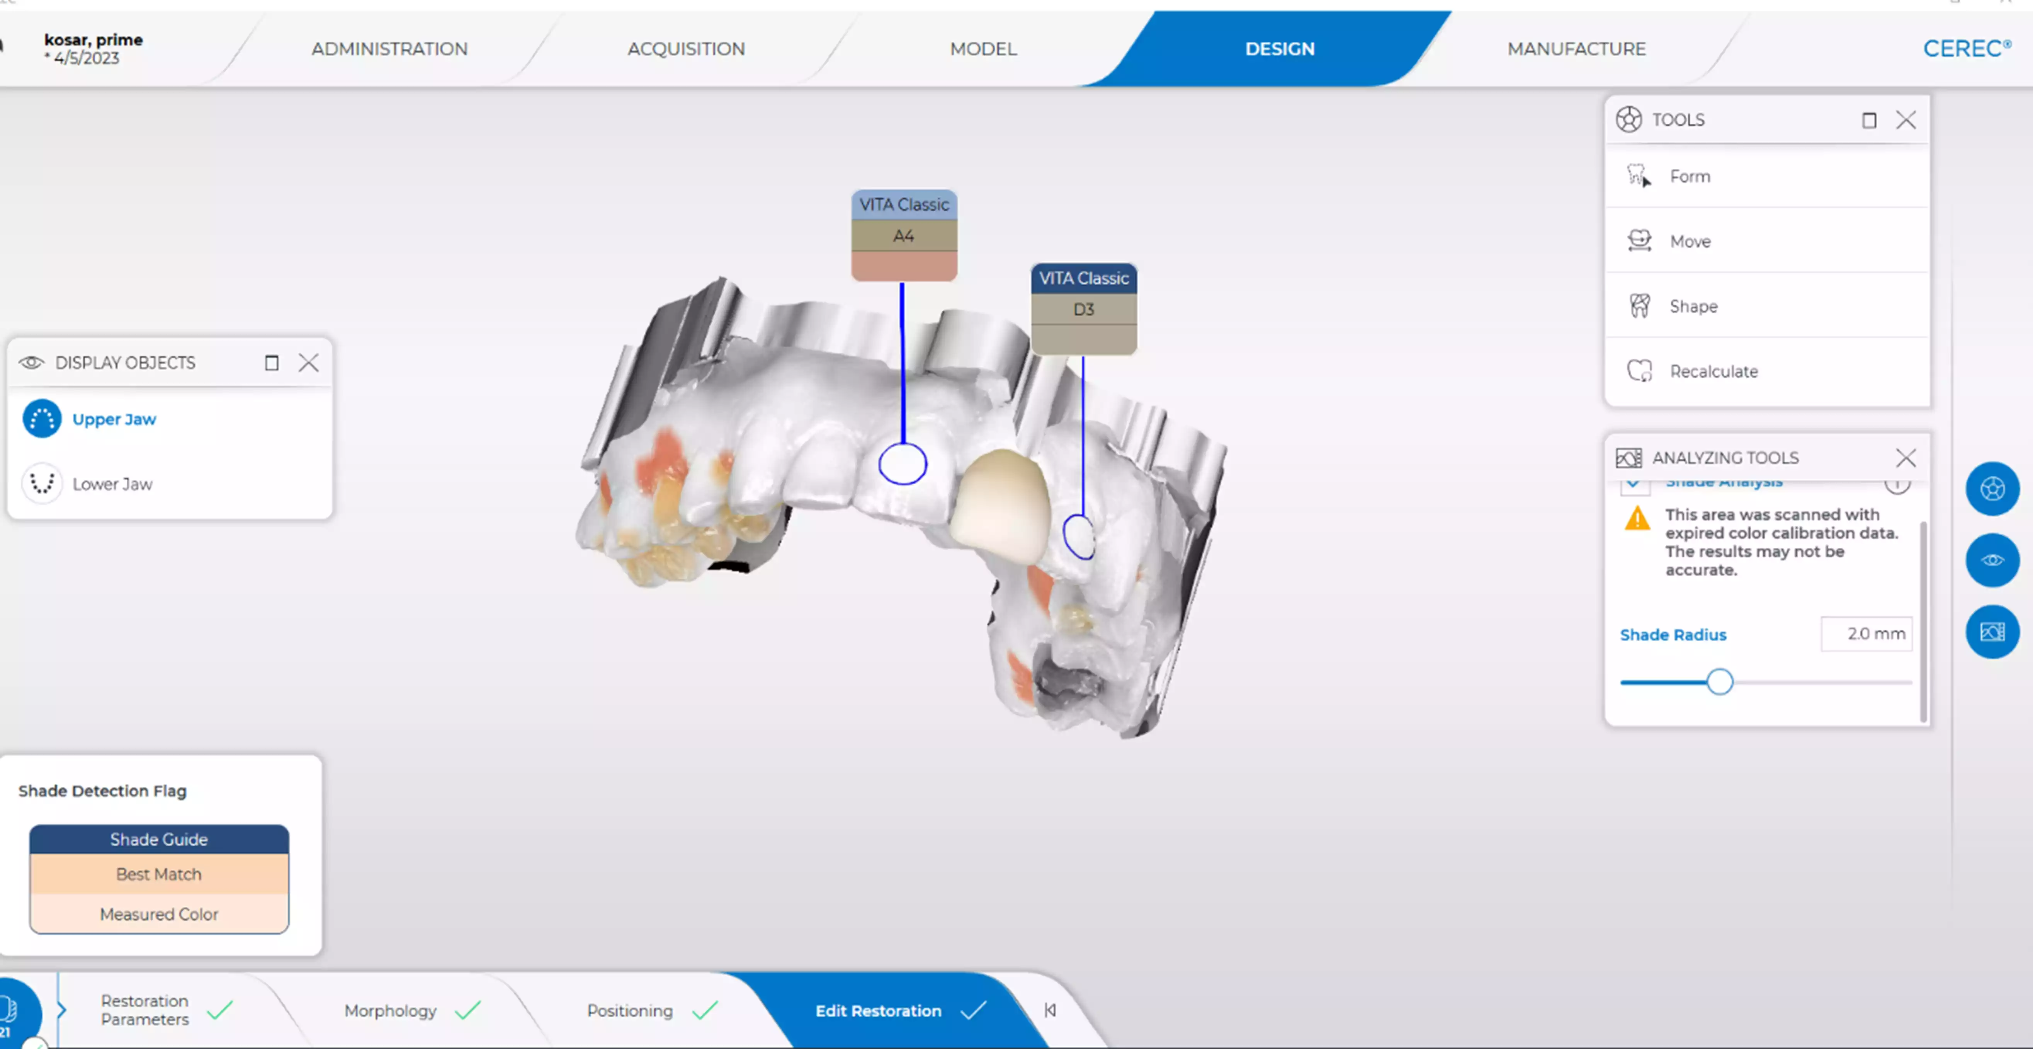This screenshot has width=2033, height=1049.
Task: Open the Morphology step
Action: click(391, 1010)
